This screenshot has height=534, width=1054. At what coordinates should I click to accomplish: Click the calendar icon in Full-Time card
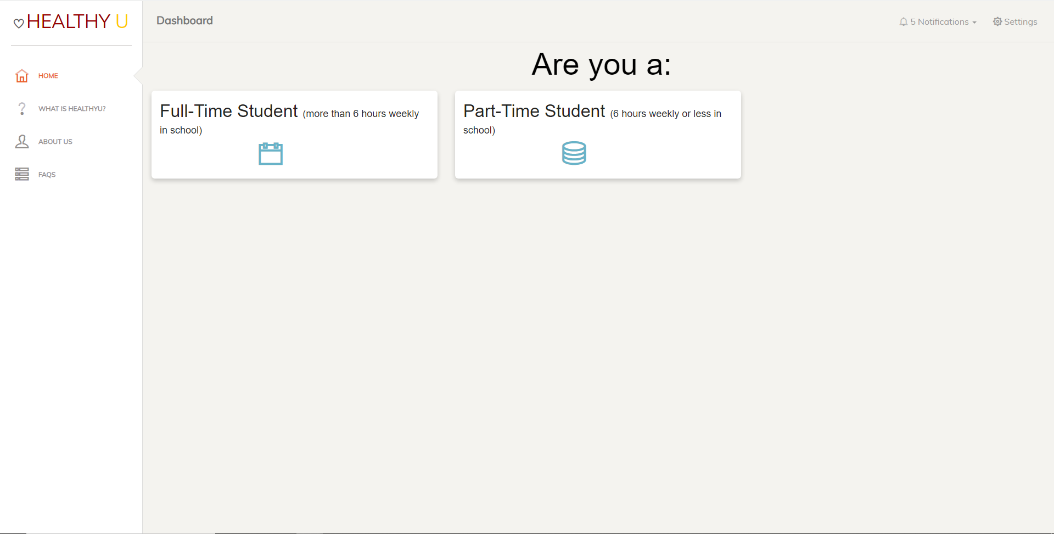click(x=271, y=154)
